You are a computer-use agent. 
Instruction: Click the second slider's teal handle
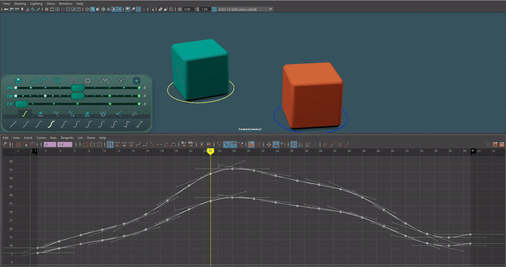[78, 96]
